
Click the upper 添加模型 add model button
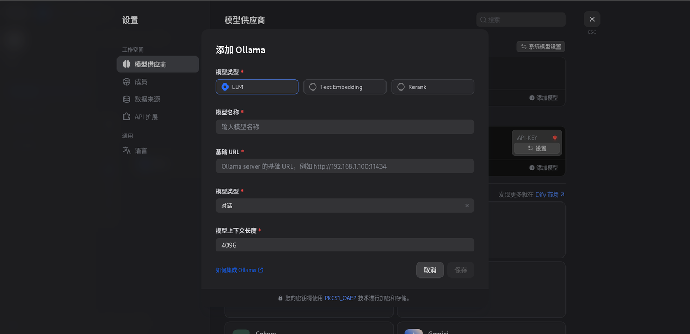coord(543,98)
